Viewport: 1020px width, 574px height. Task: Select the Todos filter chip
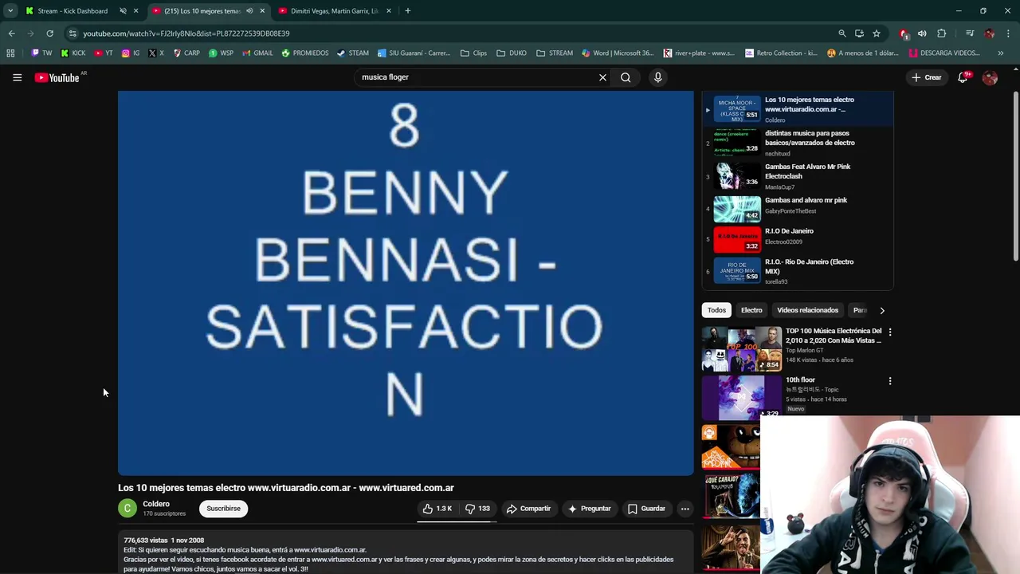716,310
